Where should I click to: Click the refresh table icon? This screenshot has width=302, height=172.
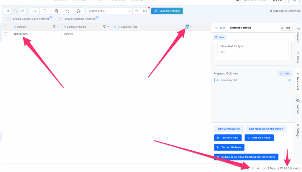tap(23, 11)
